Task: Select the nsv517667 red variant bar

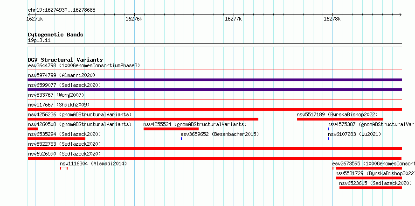Action: [x=214, y=109]
